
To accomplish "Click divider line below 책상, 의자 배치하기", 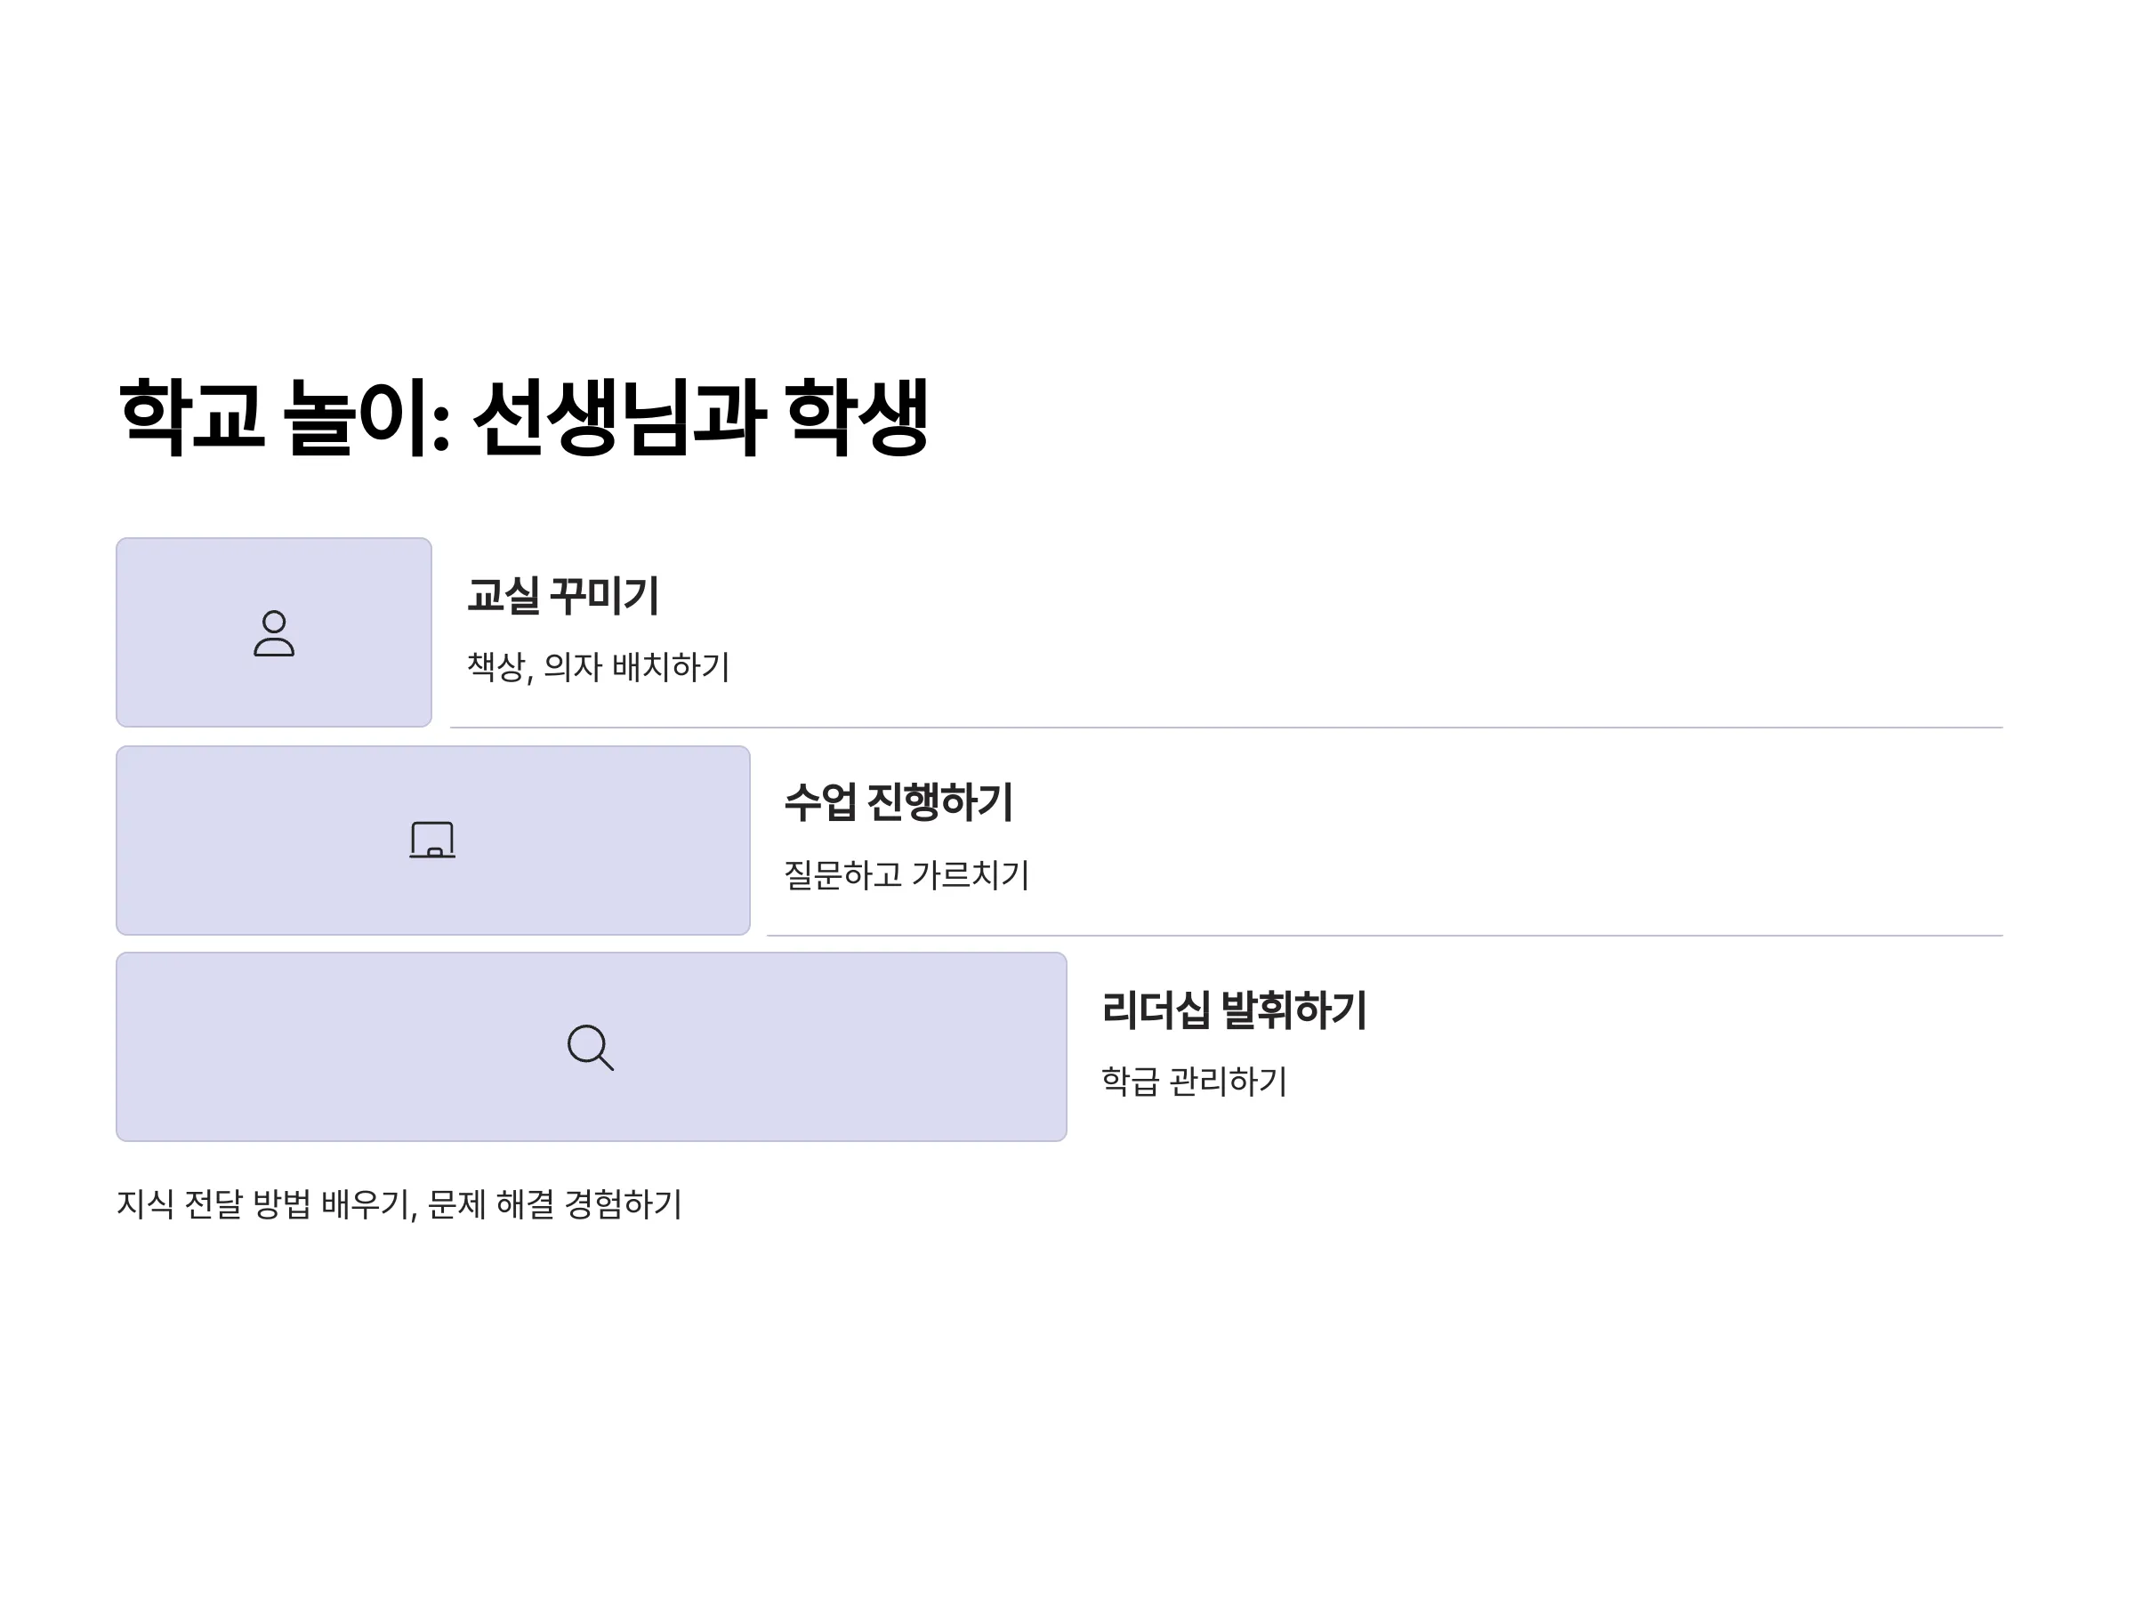I will [1226, 728].
